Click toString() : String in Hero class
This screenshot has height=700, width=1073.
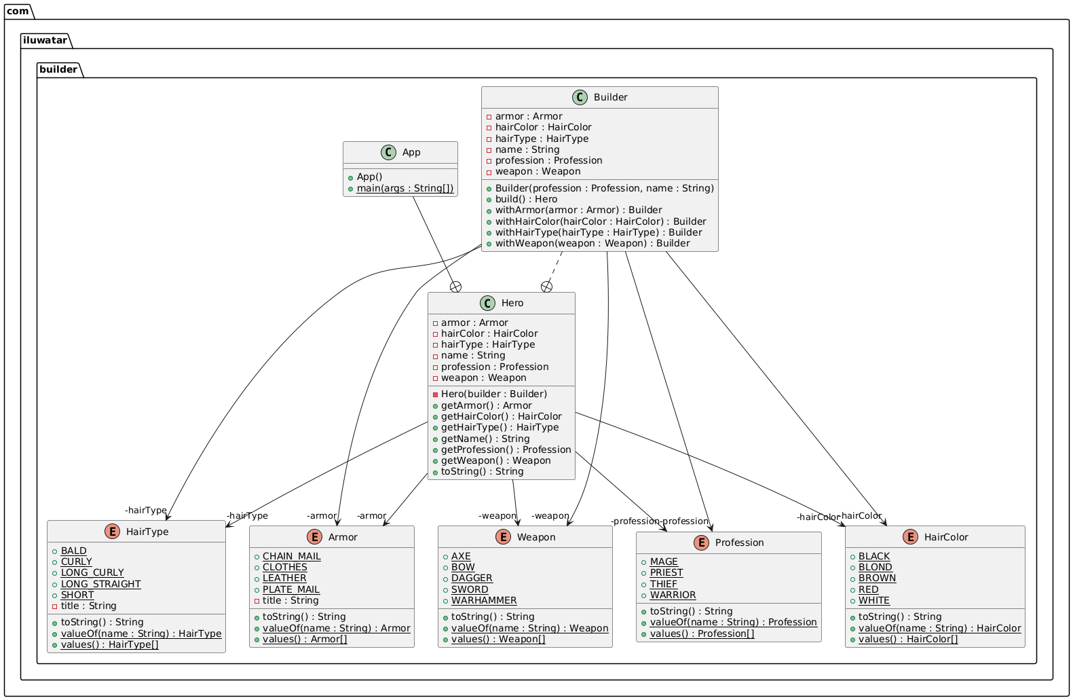coord(483,471)
